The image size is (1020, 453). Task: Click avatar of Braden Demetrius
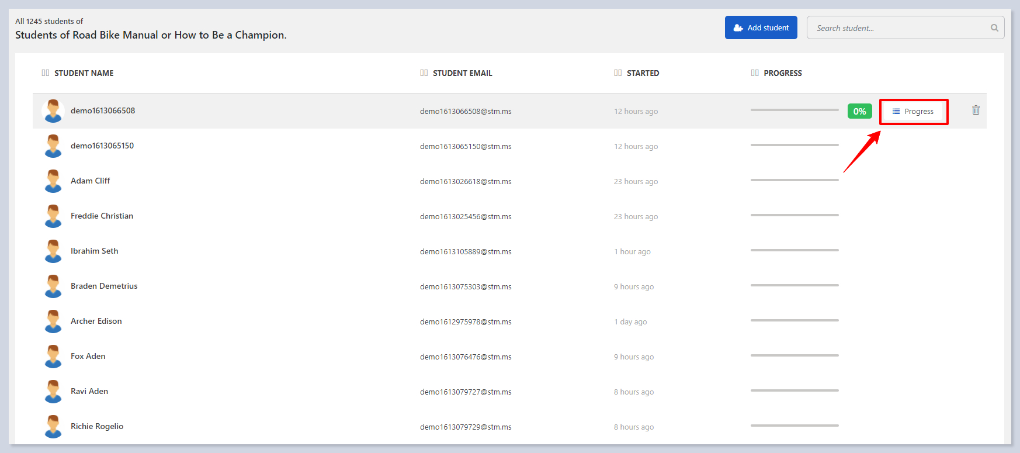[x=53, y=286]
